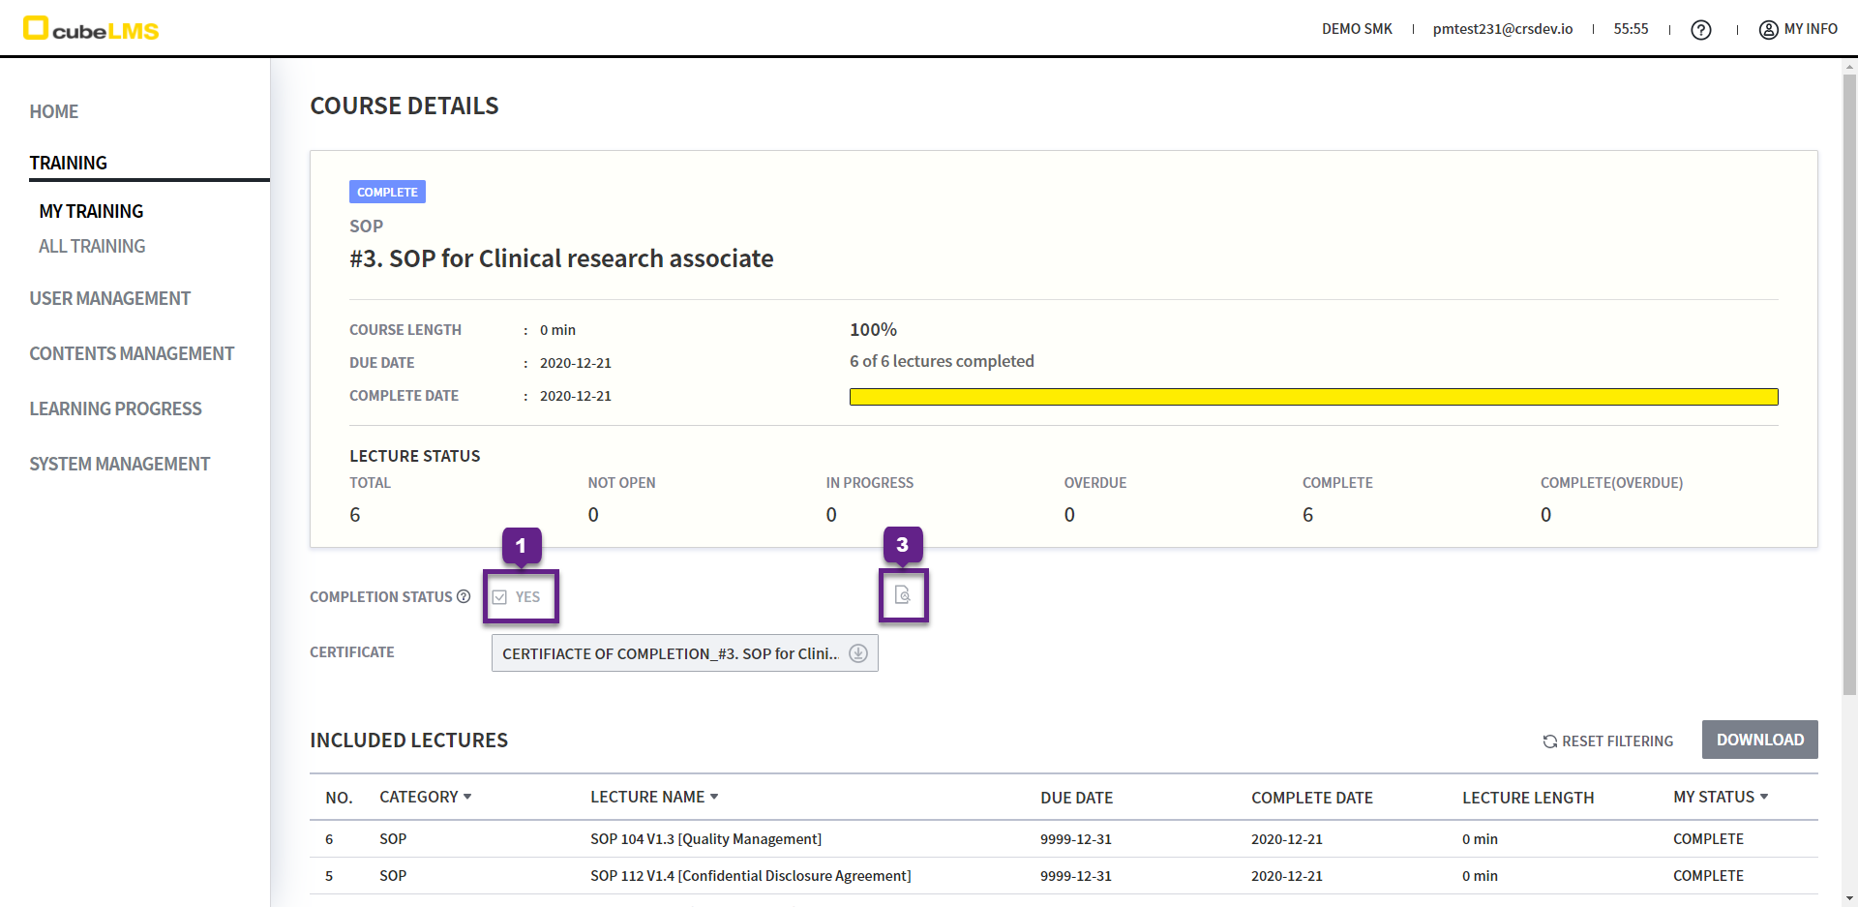This screenshot has height=907, width=1858.
Task: Click the certificate download arrow icon
Action: click(857, 653)
